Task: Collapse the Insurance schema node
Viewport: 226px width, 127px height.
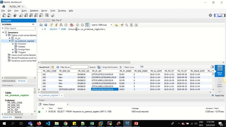Action: tap(3, 32)
